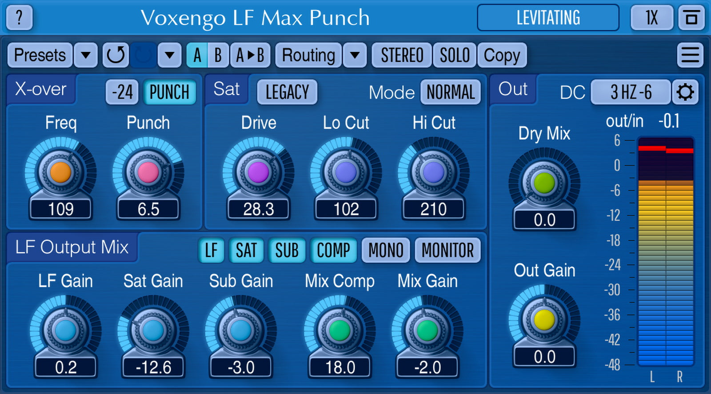The height and width of the screenshot is (394, 711).
Task: Toggle the SOLO button
Action: pyautogui.click(x=455, y=55)
